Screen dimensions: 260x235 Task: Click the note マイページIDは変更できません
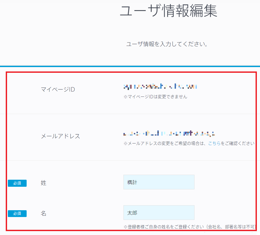click(x=155, y=97)
